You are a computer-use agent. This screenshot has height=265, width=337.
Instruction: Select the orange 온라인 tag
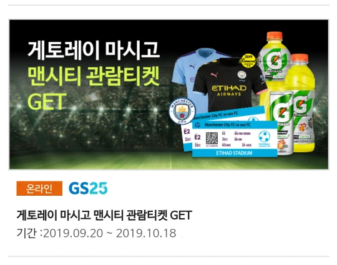click(39, 188)
